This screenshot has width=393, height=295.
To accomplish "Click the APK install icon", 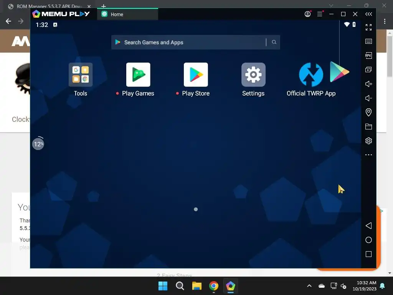I will pos(368,55).
